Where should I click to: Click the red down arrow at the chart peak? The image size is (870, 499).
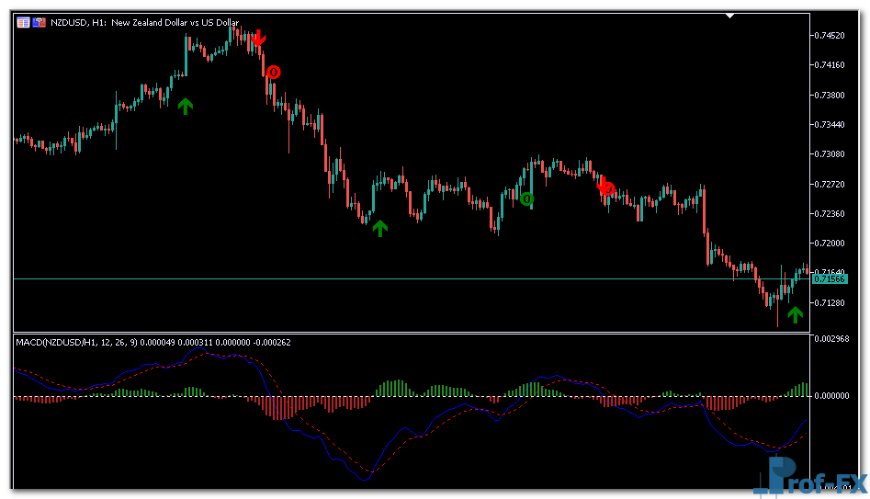point(259,38)
